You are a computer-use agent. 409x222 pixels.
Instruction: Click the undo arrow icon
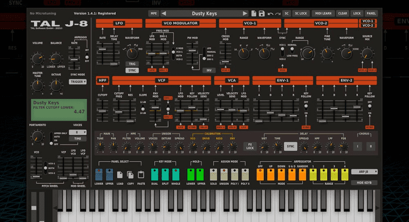(x=270, y=13)
